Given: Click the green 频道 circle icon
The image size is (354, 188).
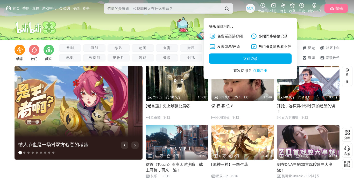Looking at the screenshot, I should [x=49, y=50].
